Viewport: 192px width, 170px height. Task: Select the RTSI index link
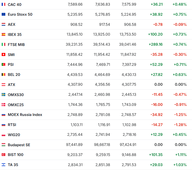click(12, 125)
